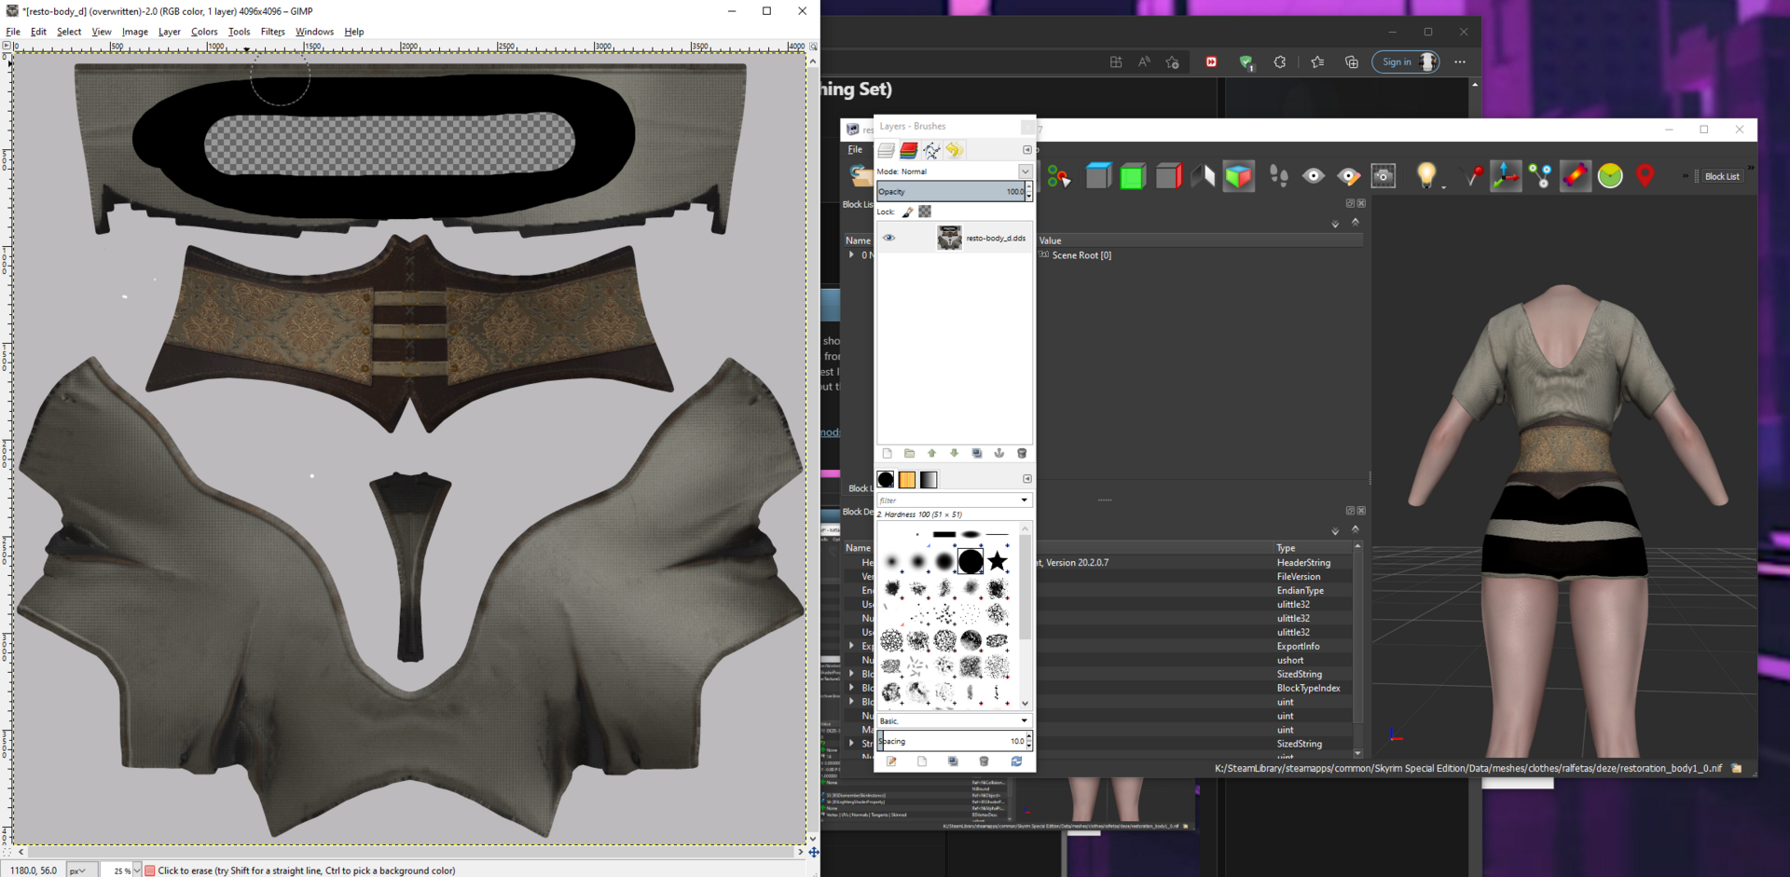Open the Layers tab in GIMP dock

[886, 150]
